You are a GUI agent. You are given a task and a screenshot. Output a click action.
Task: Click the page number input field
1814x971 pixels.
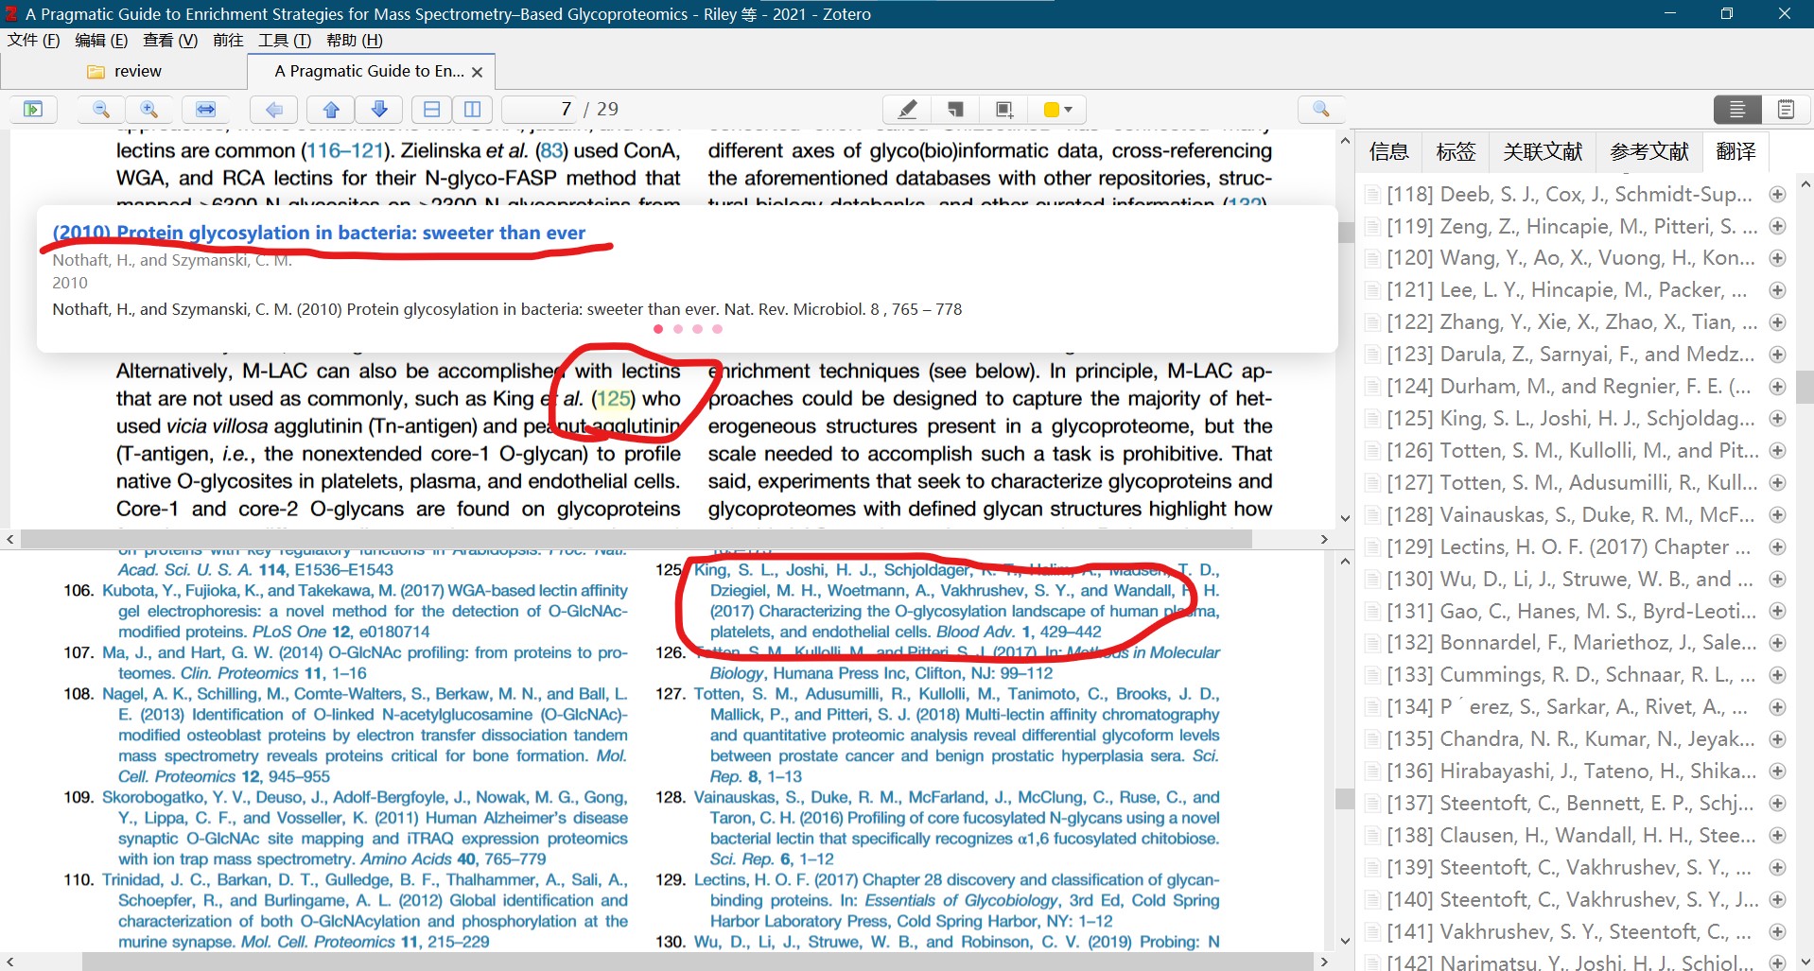coord(549,109)
